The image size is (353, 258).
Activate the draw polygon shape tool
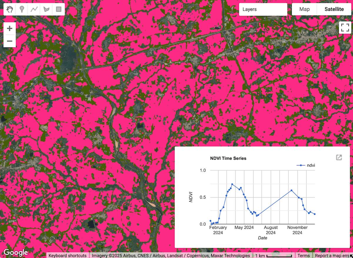point(46,9)
